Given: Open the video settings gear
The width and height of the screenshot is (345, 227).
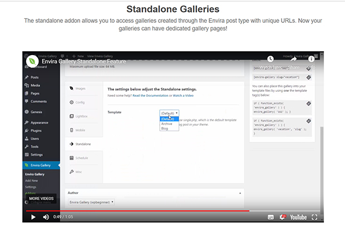Looking at the screenshot, I should click(x=283, y=218).
